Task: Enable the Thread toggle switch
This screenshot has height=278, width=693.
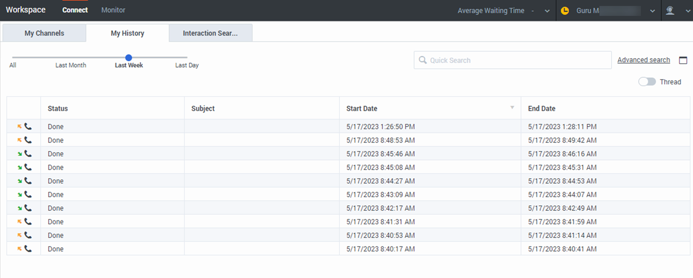Action: coord(647,82)
